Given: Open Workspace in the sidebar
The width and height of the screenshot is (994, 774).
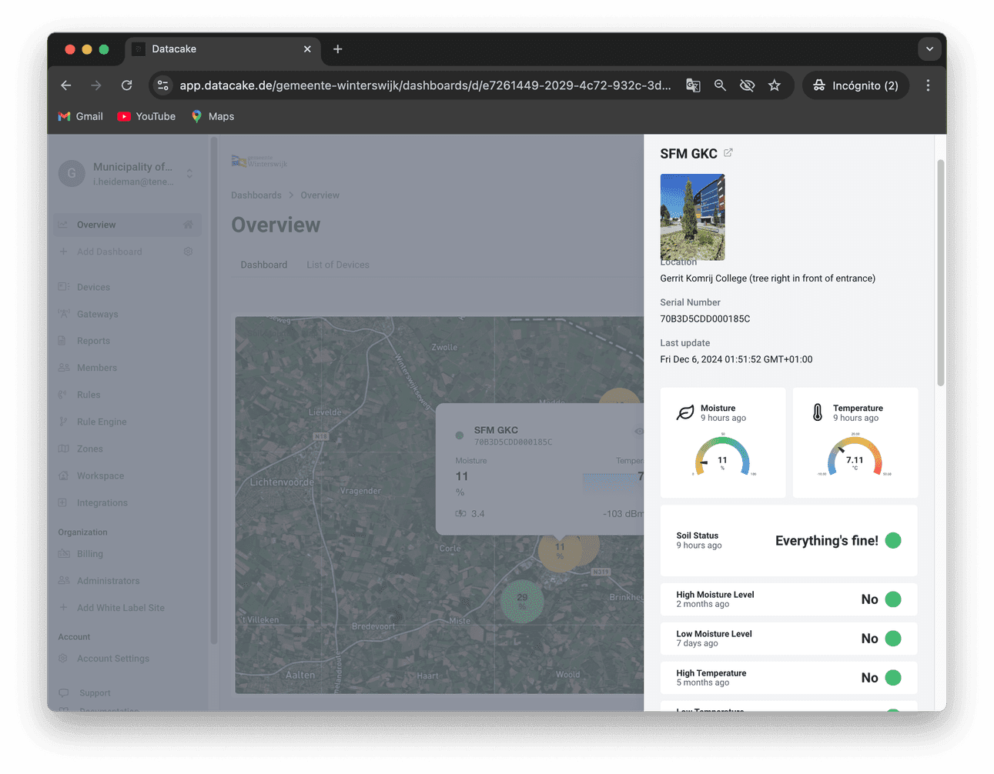Looking at the screenshot, I should point(100,475).
